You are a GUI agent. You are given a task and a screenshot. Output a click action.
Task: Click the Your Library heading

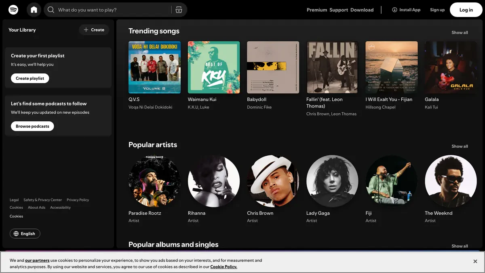pos(22,30)
